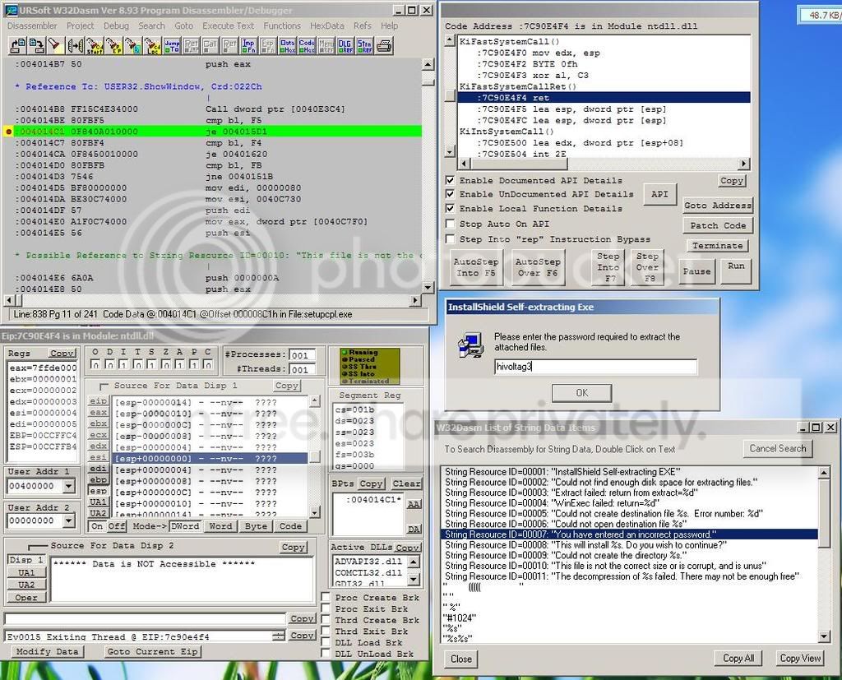
Task: Click the Data Hex toolbar icon
Action: 287,46
